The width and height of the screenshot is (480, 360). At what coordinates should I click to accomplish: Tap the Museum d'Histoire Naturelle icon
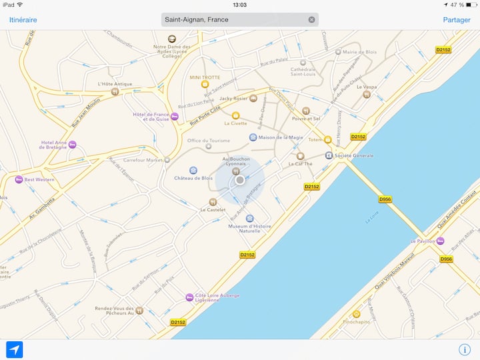click(250, 219)
